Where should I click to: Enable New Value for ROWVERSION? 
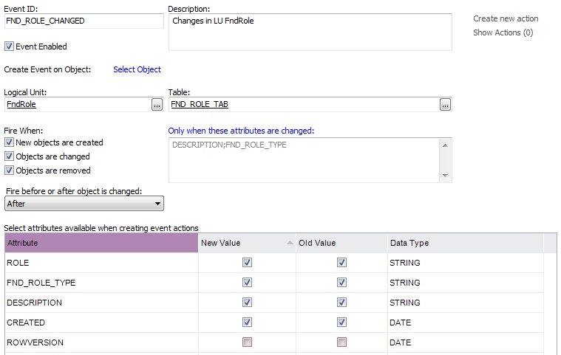tap(247, 342)
